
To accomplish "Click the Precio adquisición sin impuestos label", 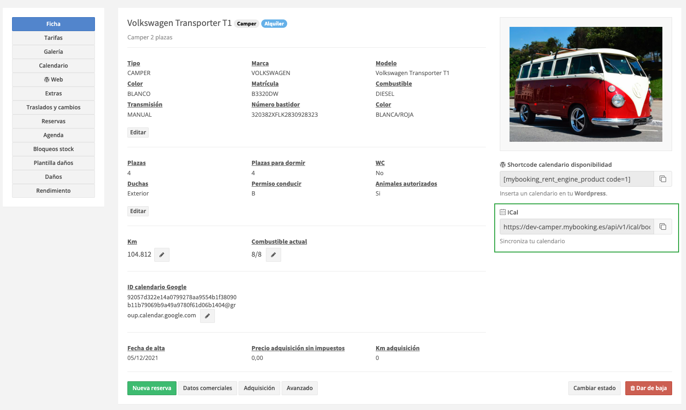I will coord(298,348).
